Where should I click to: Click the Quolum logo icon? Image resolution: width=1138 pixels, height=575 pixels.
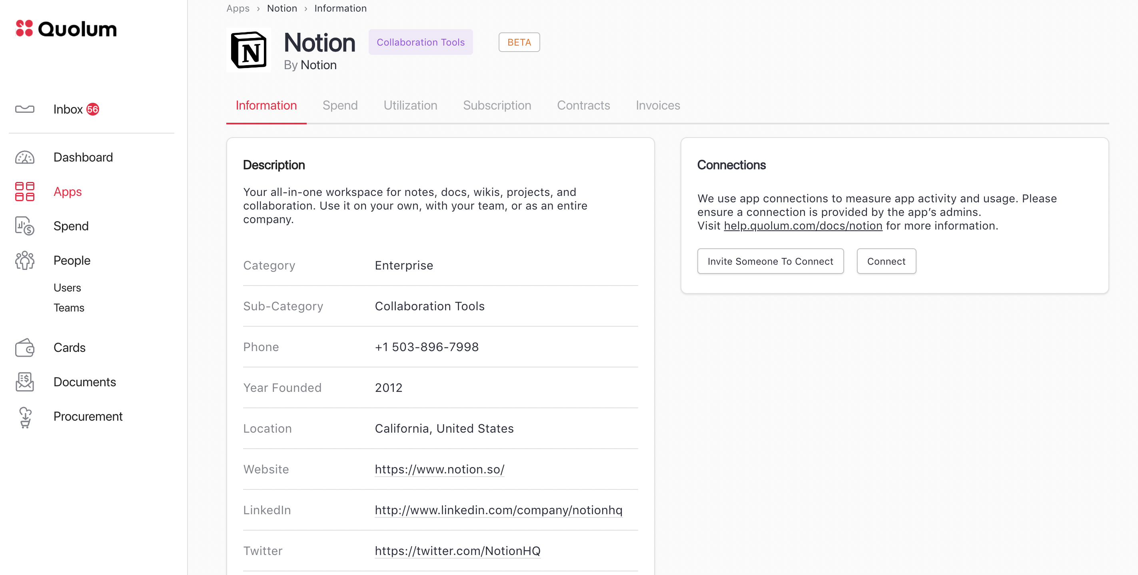24,28
